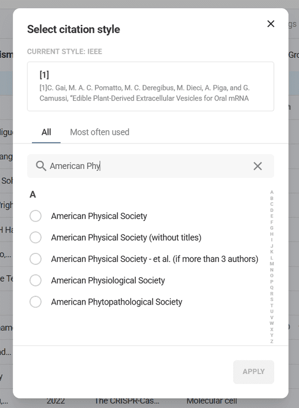299x408 pixels.
Task: Clear the search text with the X icon
Action: (257, 166)
